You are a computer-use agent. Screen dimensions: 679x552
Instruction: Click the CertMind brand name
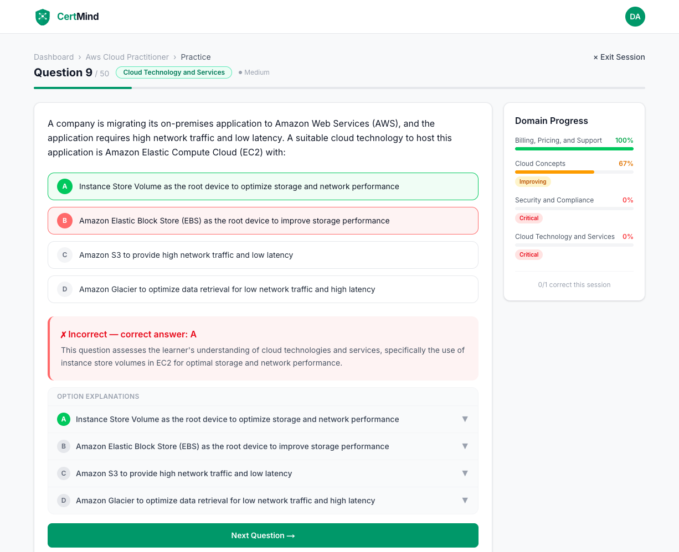[78, 17]
